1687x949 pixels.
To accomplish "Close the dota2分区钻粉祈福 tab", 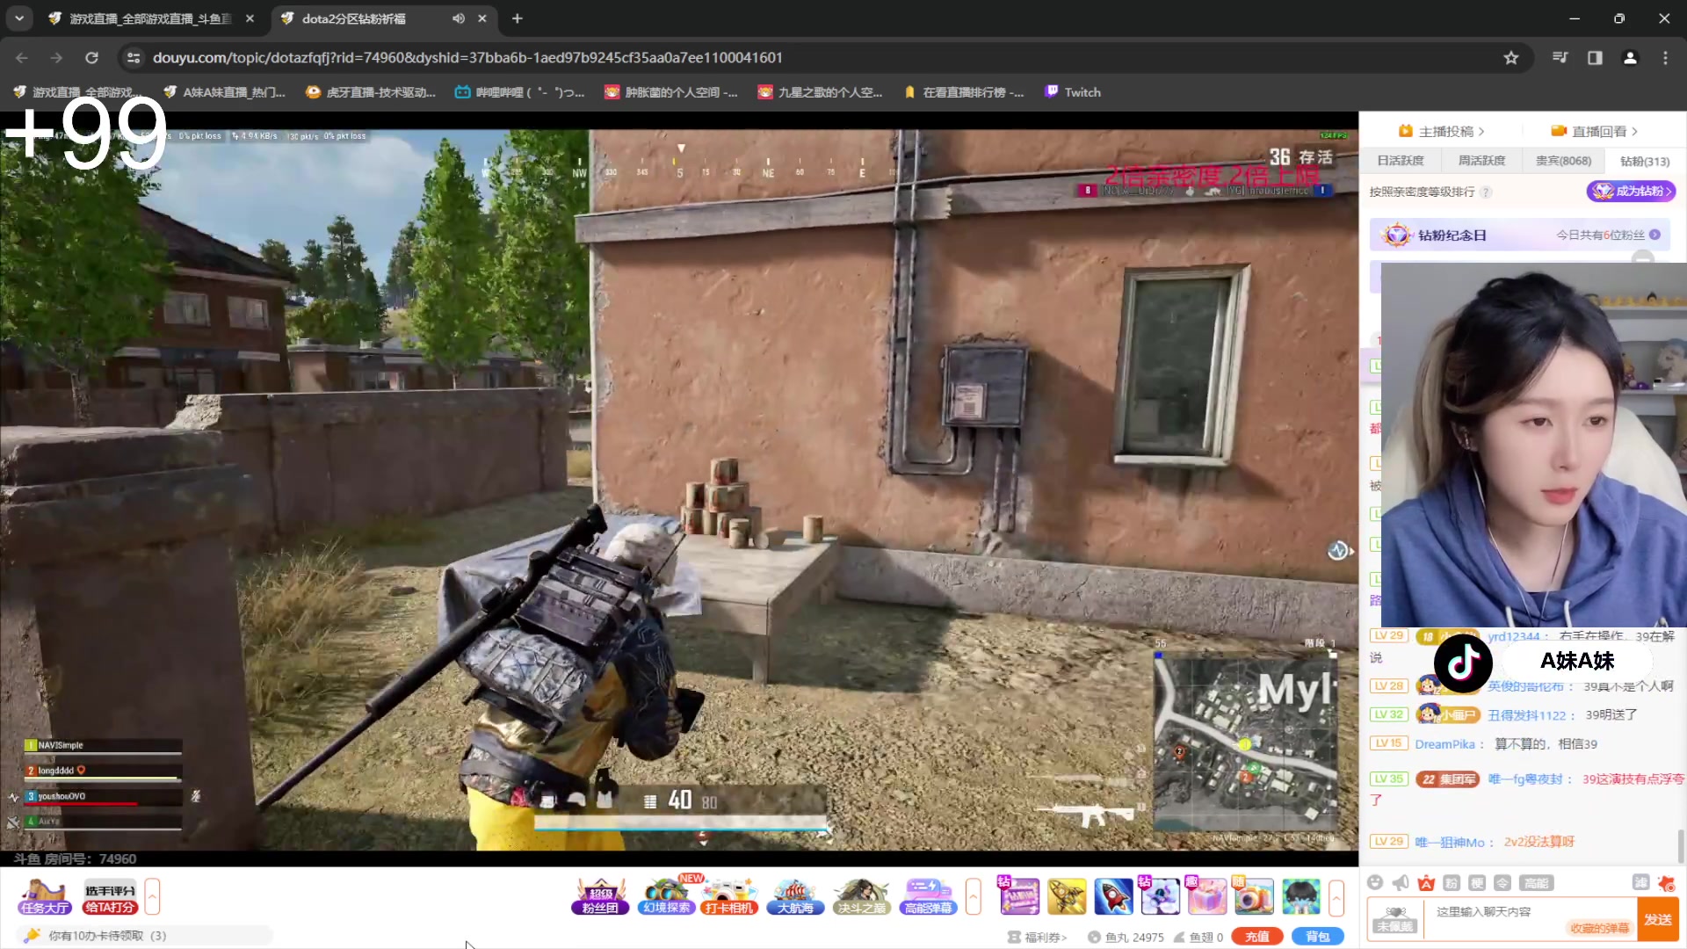I will point(482,18).
